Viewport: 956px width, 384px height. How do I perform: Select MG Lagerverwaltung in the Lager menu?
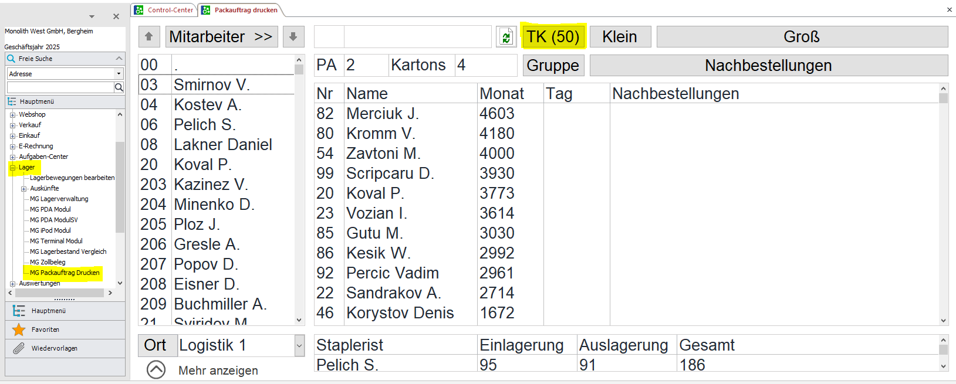pyautogui.click(x=58, y=199)
